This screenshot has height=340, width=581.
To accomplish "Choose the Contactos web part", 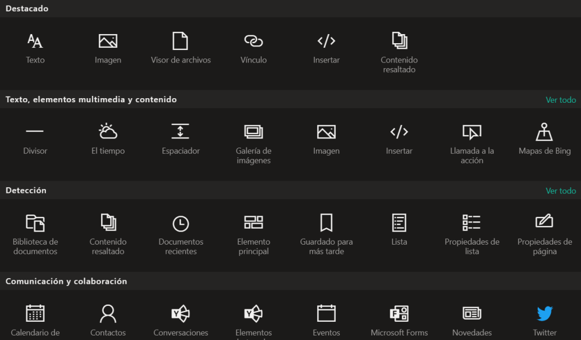I will click(x=108, y=314).
